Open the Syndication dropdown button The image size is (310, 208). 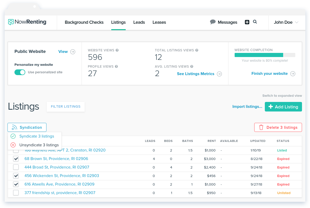[x=27, y=127]
